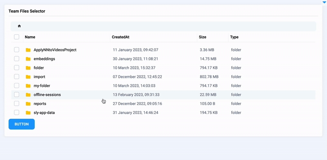Click 'folder' type cell in reports row

click(236, 104)
